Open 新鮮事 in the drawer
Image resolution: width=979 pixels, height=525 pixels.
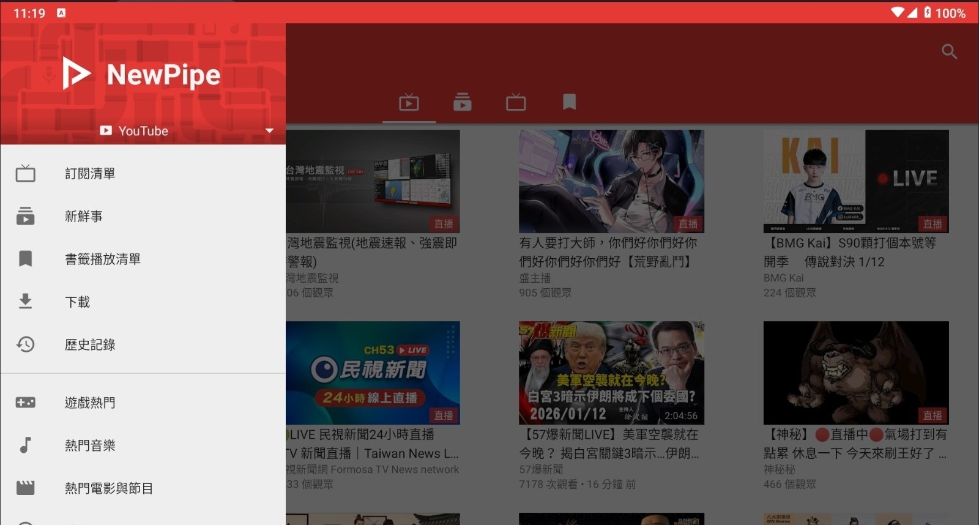143,217
